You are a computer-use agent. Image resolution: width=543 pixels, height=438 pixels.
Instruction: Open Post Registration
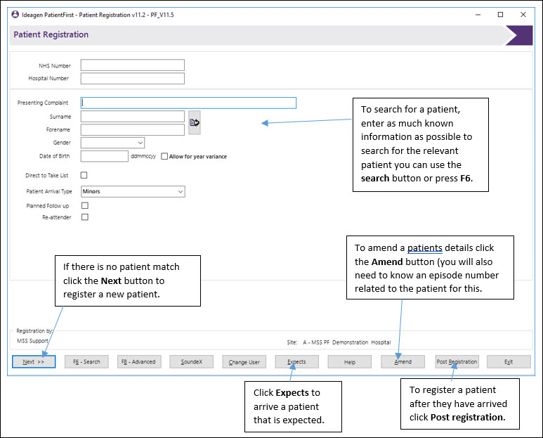pyautogui.click(x=457, y=362)
